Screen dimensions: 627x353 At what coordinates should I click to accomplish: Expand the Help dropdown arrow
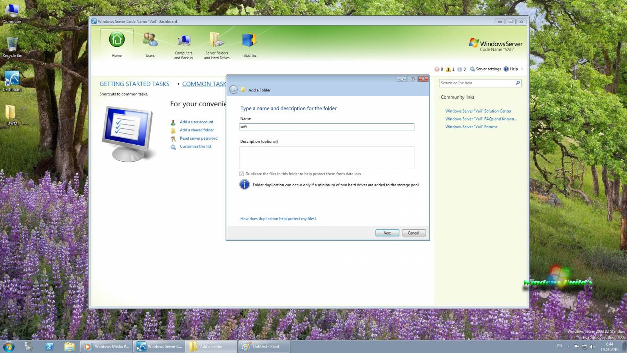click(x=522, y=69)
